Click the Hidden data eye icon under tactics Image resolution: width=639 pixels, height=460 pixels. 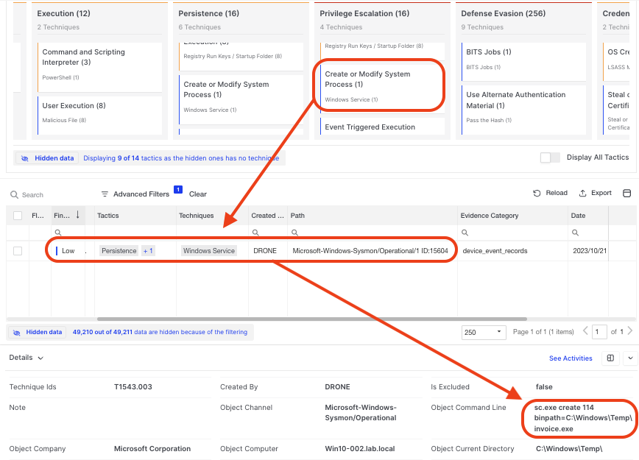(25, 158)
